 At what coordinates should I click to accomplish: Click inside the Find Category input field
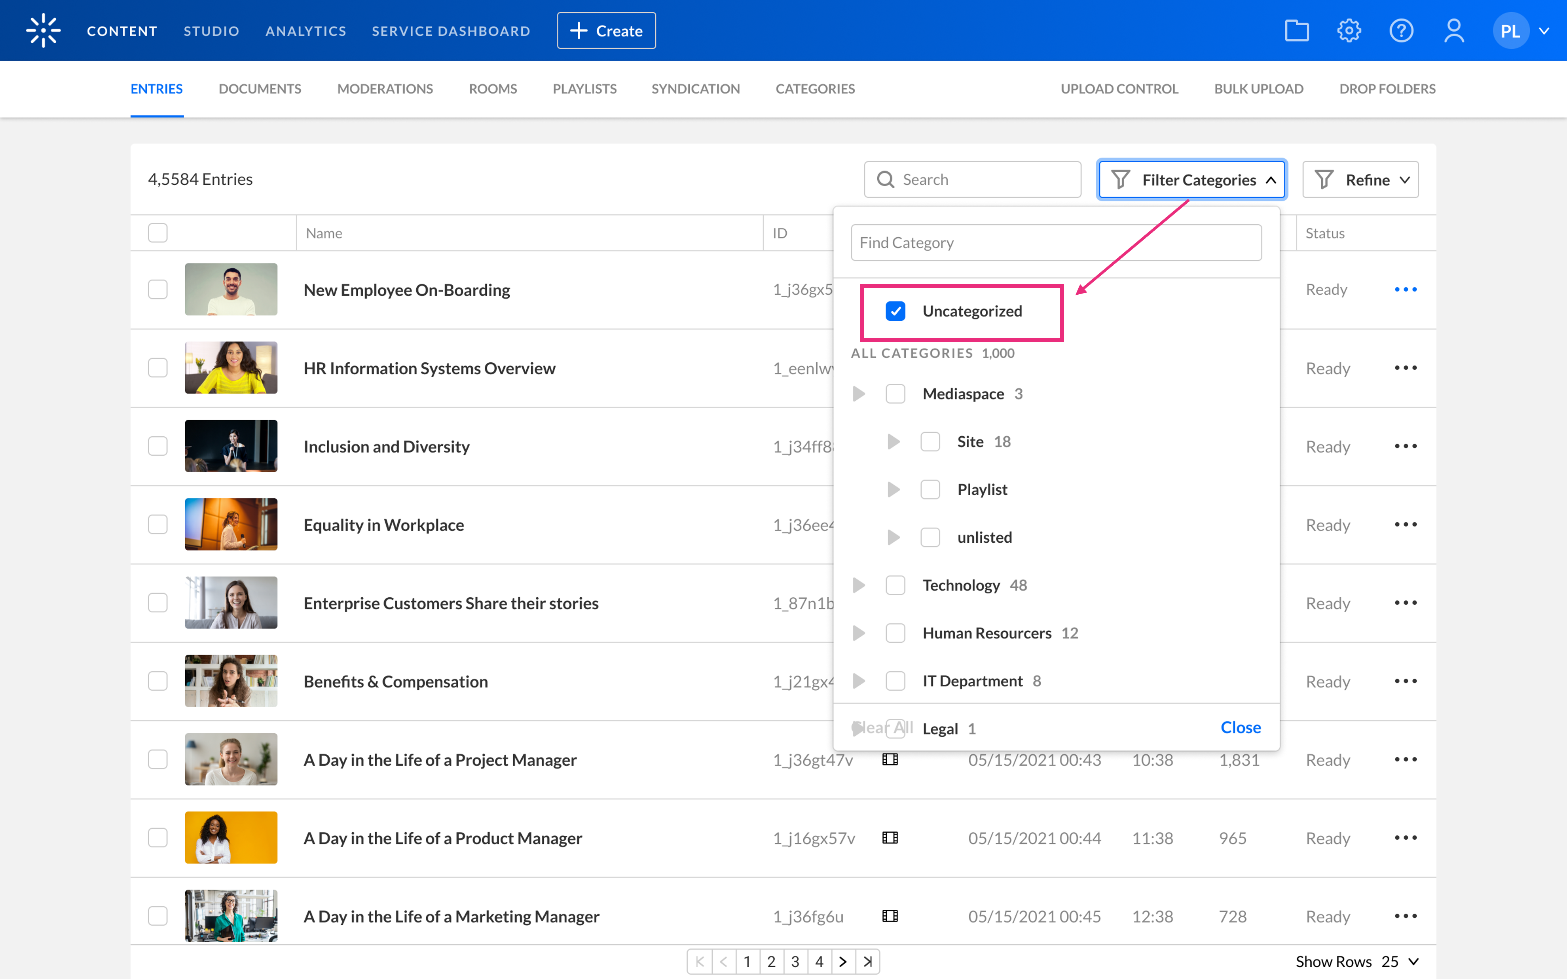1055,242
